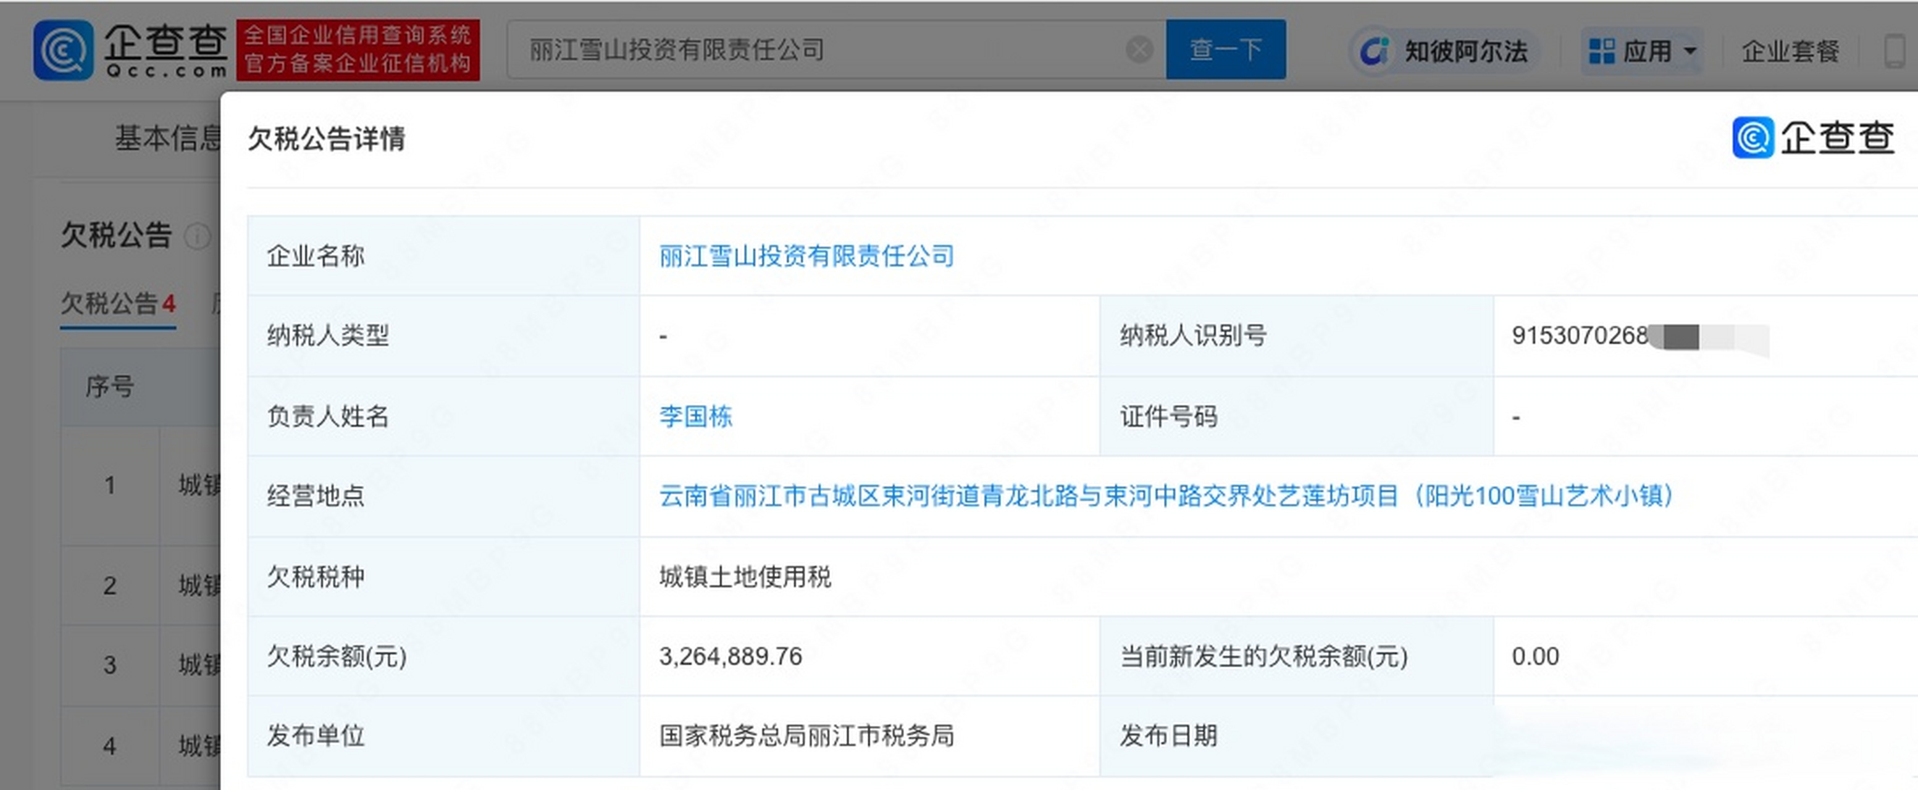
Task: Click row number 2 in background table
Action: pyautogui.click(x=109, y=586)
